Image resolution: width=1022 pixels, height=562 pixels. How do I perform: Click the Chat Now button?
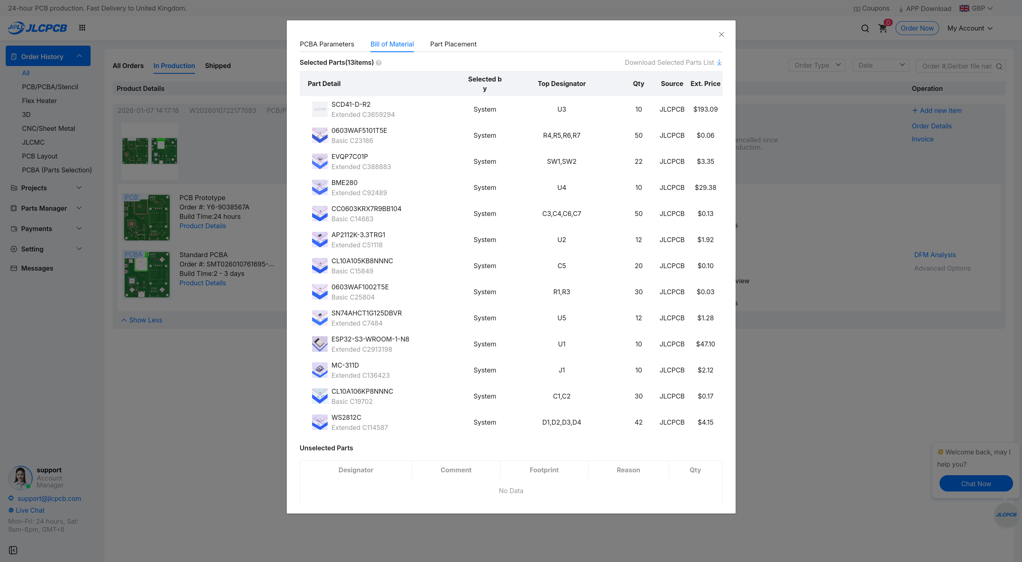pos(975,484)
